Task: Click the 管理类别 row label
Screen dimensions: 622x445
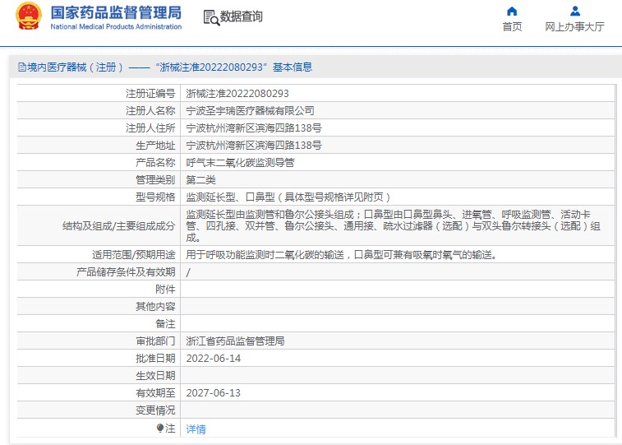Action: [x=155, y=180]
